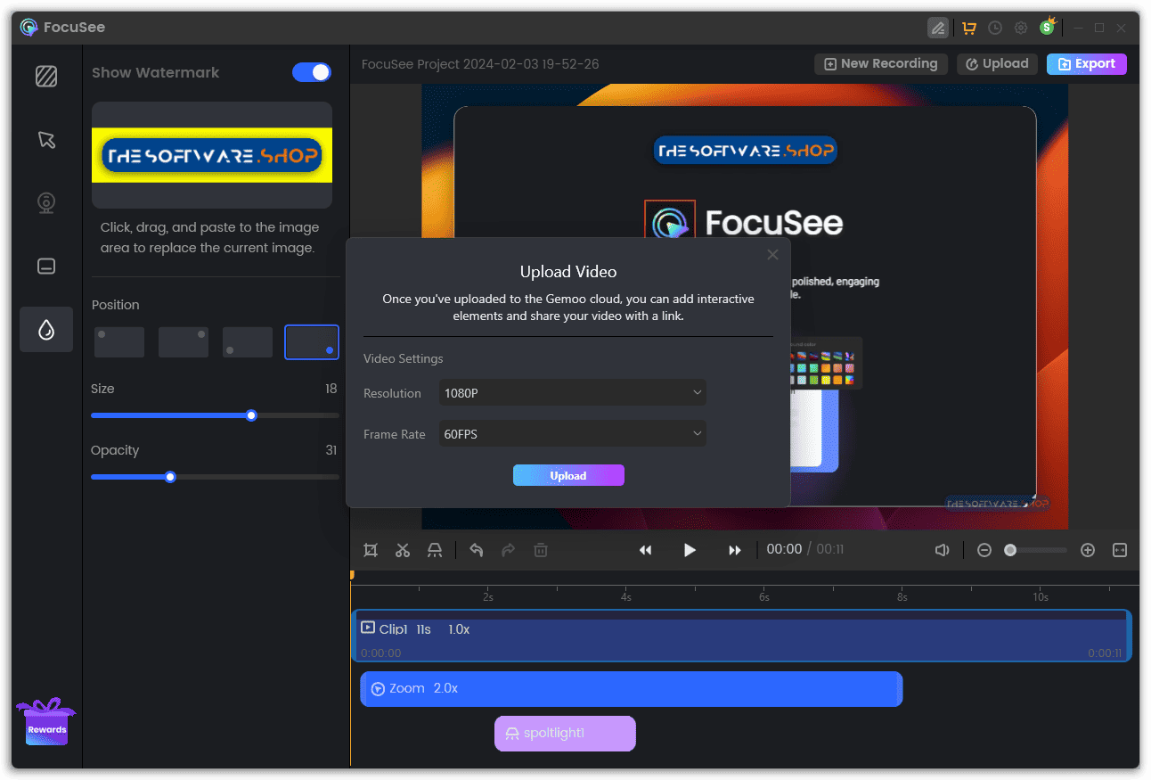Rewind the video playback
Screen dimensions: 1151x780
[x=646, y=550]
